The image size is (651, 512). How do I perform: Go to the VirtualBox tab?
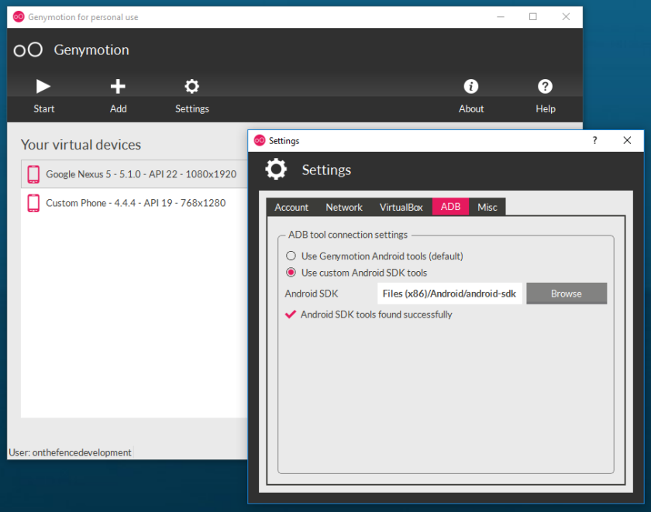point(401,207)
